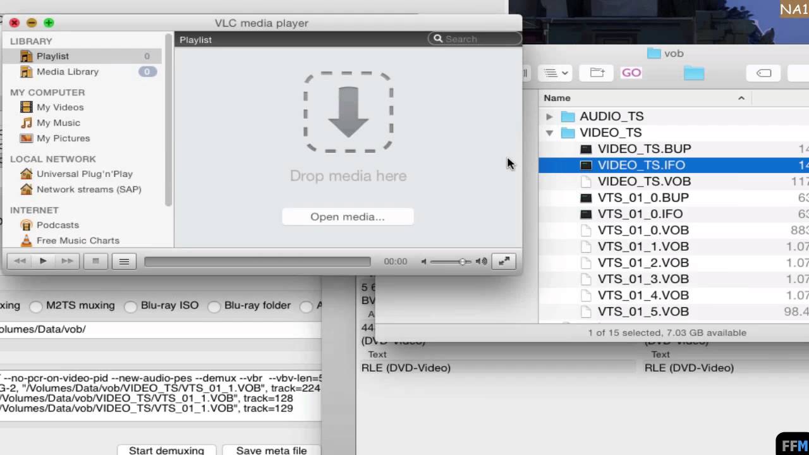809x455 pixels.
Task: Click the VLC sidebar scrollbar
Action: (x=168, y=120)
